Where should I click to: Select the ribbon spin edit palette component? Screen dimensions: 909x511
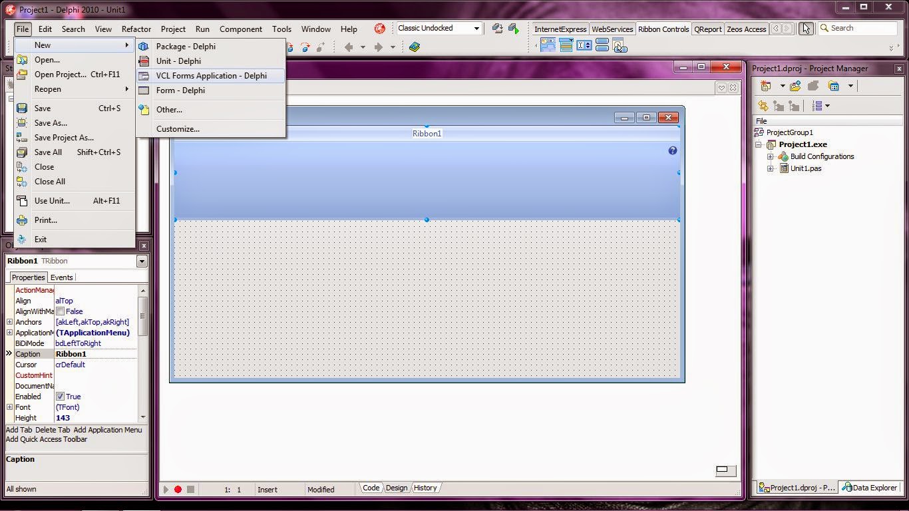[584, 45]
